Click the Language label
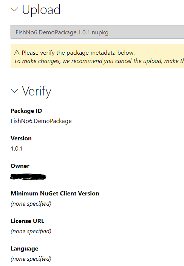The height and width of the screenshot is (266, 184). click(25, 249)
